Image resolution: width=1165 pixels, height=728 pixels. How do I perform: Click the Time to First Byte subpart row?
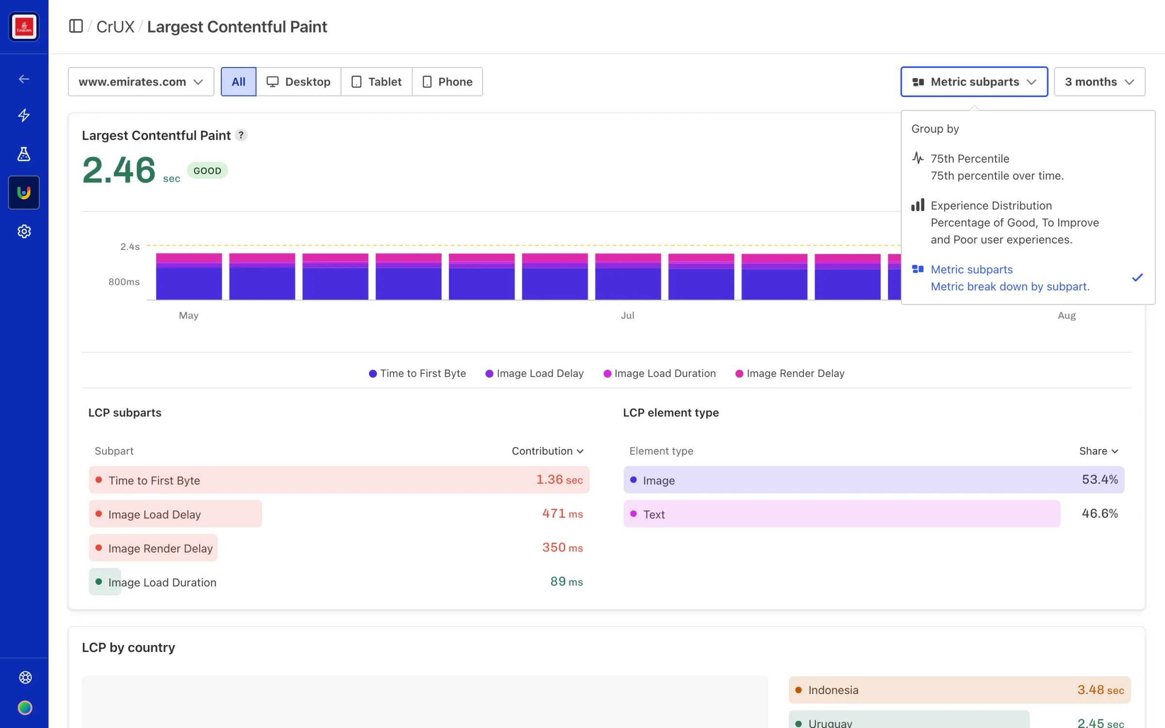click(x=339, y=480)
